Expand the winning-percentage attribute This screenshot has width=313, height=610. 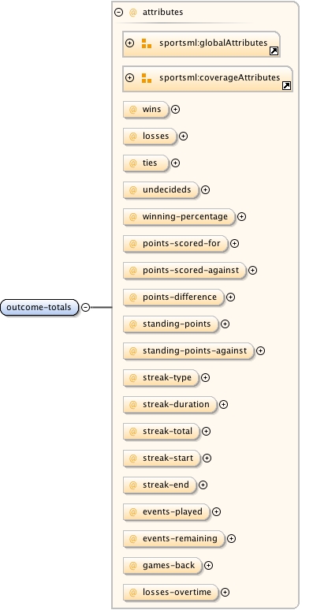pos(241,217)
